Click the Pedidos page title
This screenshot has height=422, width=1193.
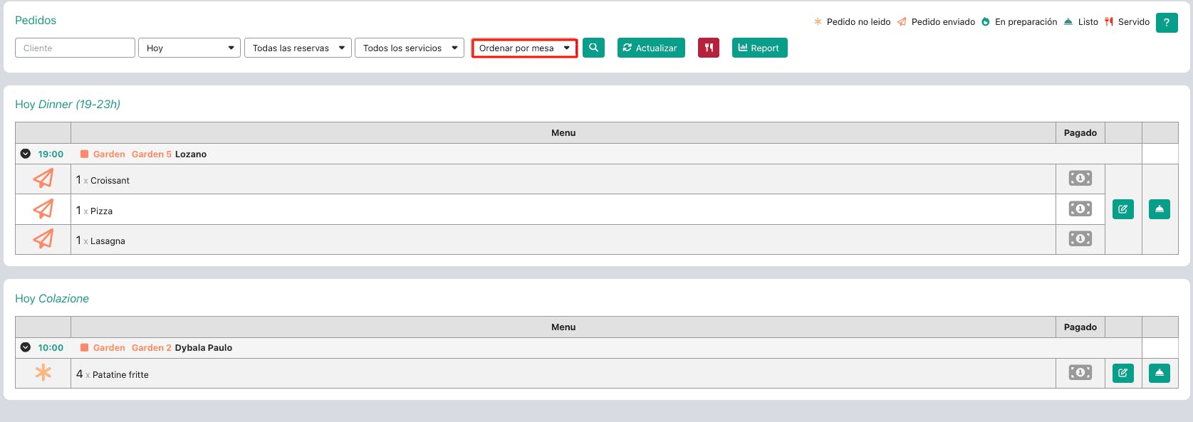pos(36,20)
